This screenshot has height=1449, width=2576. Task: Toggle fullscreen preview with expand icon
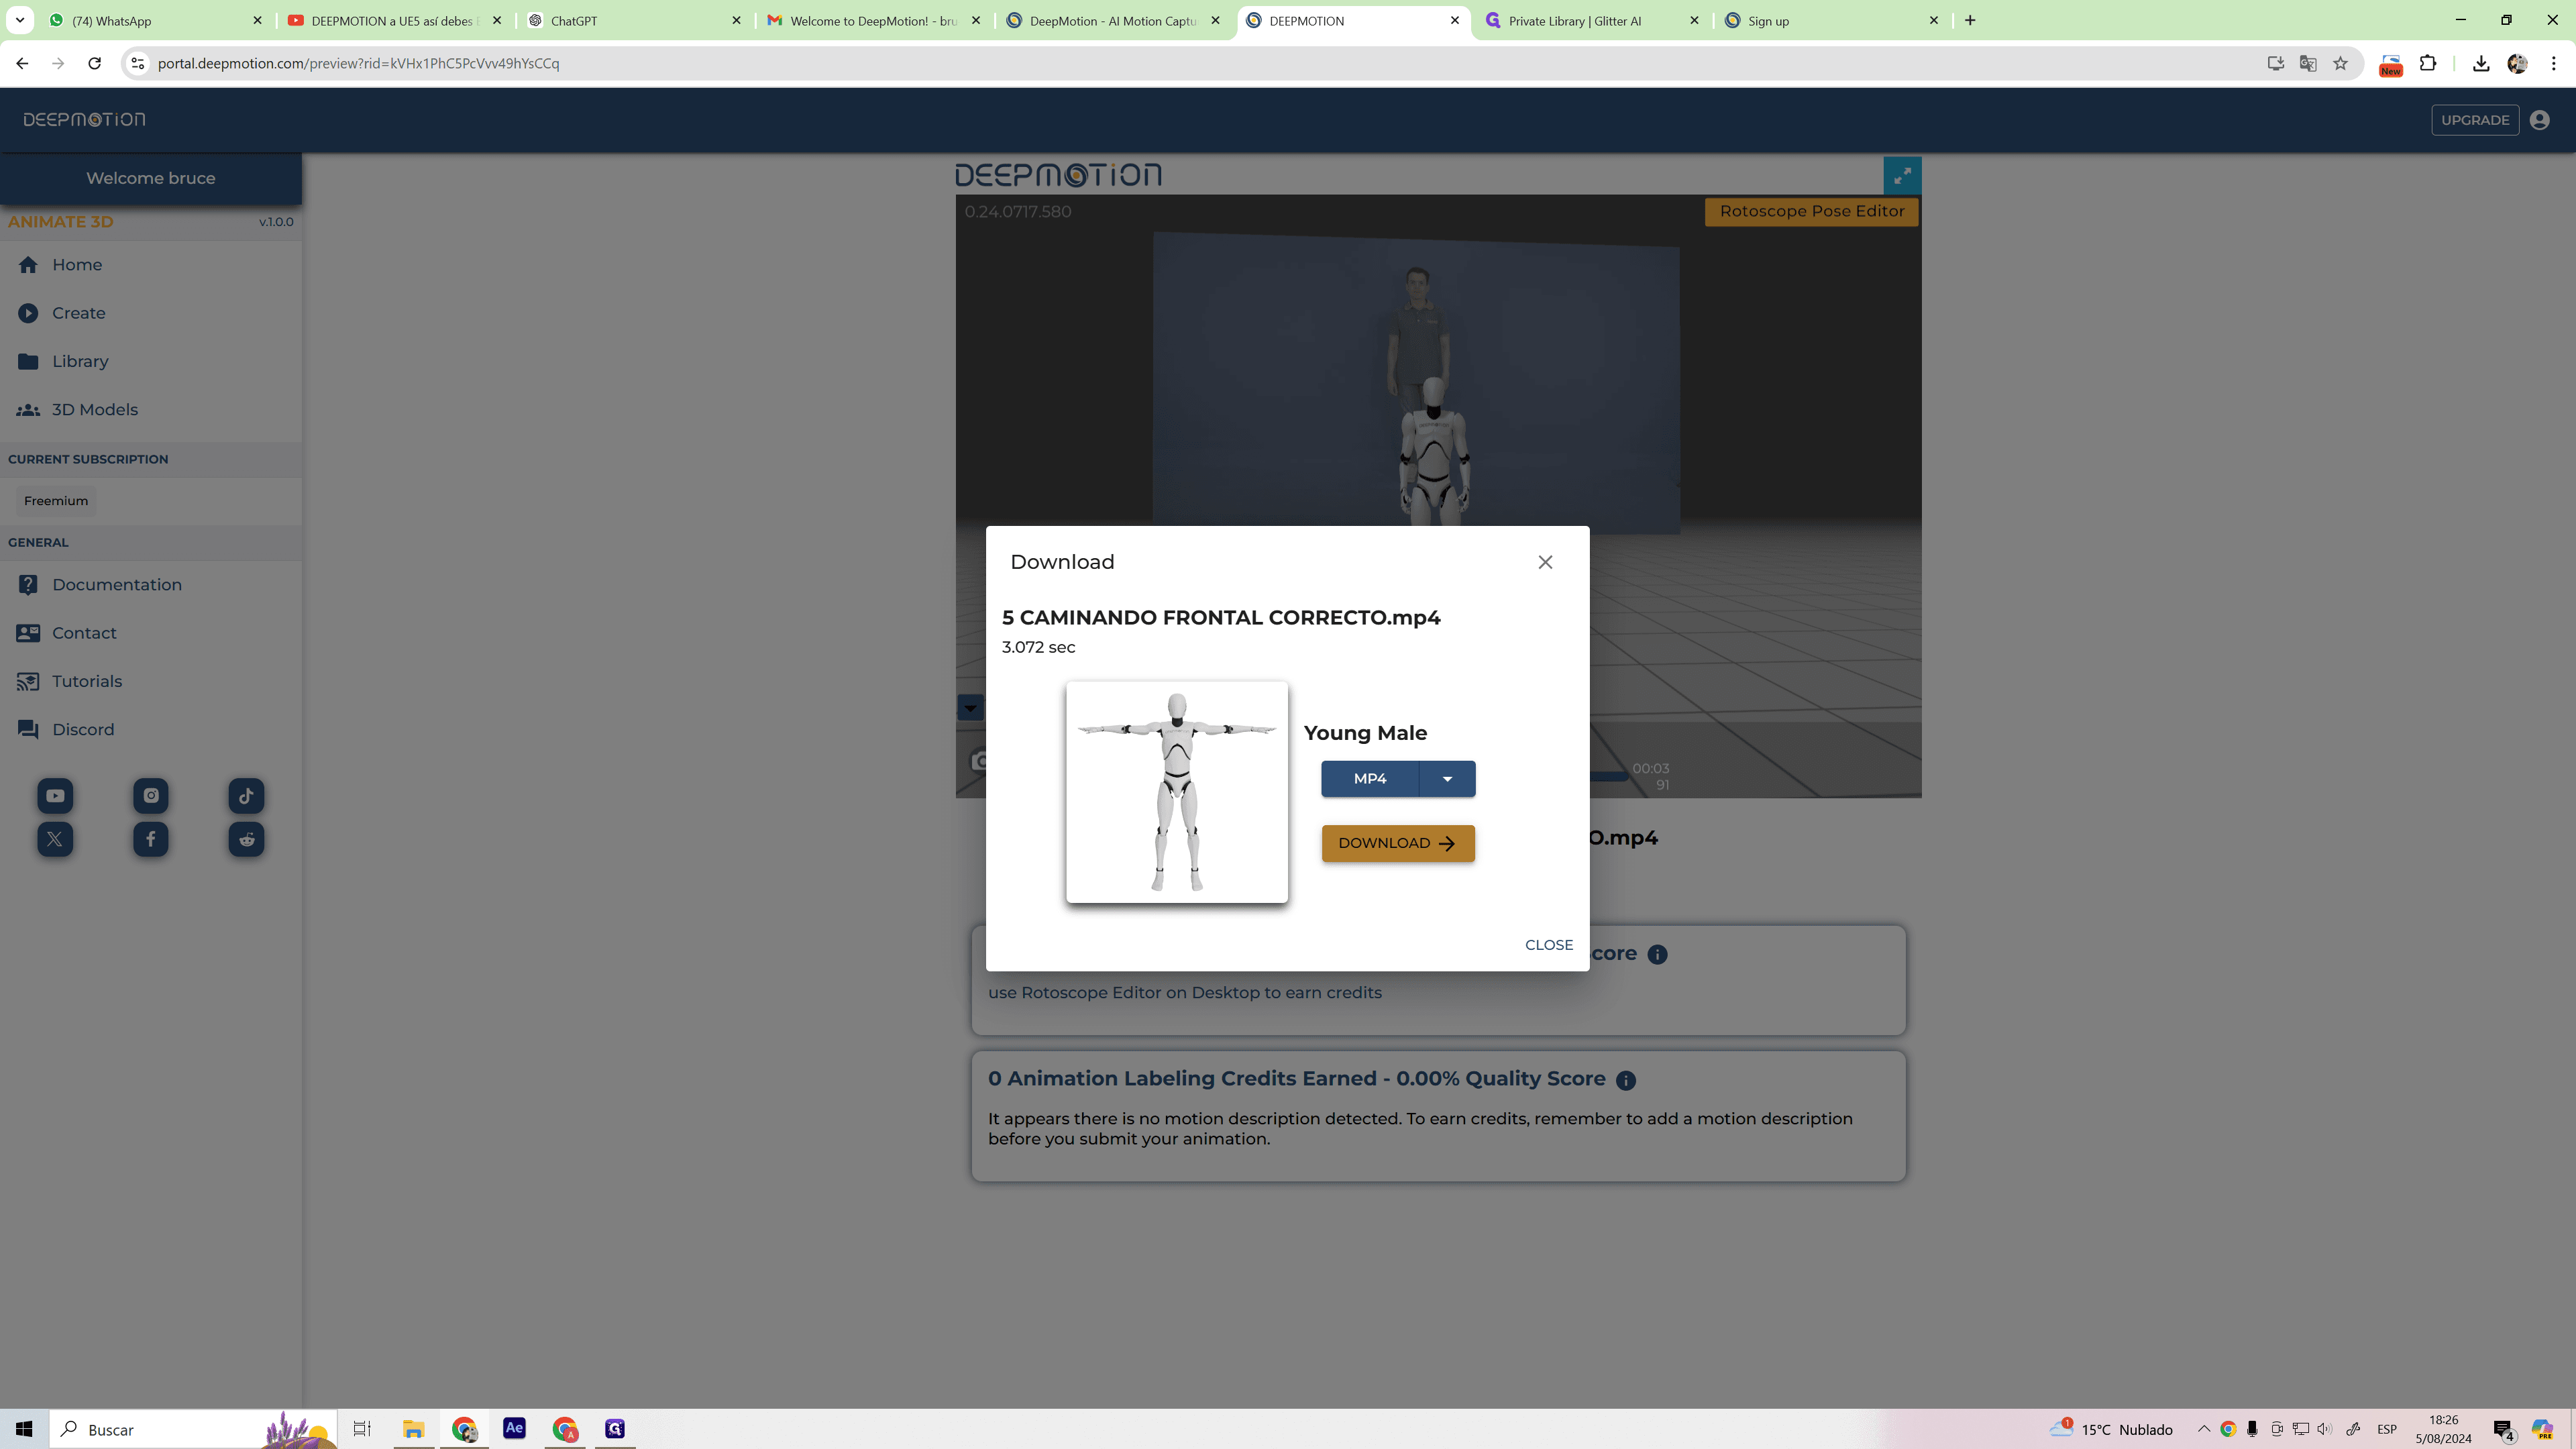tap(1902, 176)
